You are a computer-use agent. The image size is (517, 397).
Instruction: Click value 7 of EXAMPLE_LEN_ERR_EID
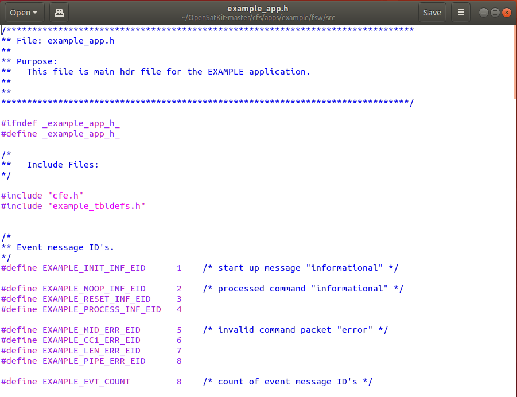pos(179,351)
